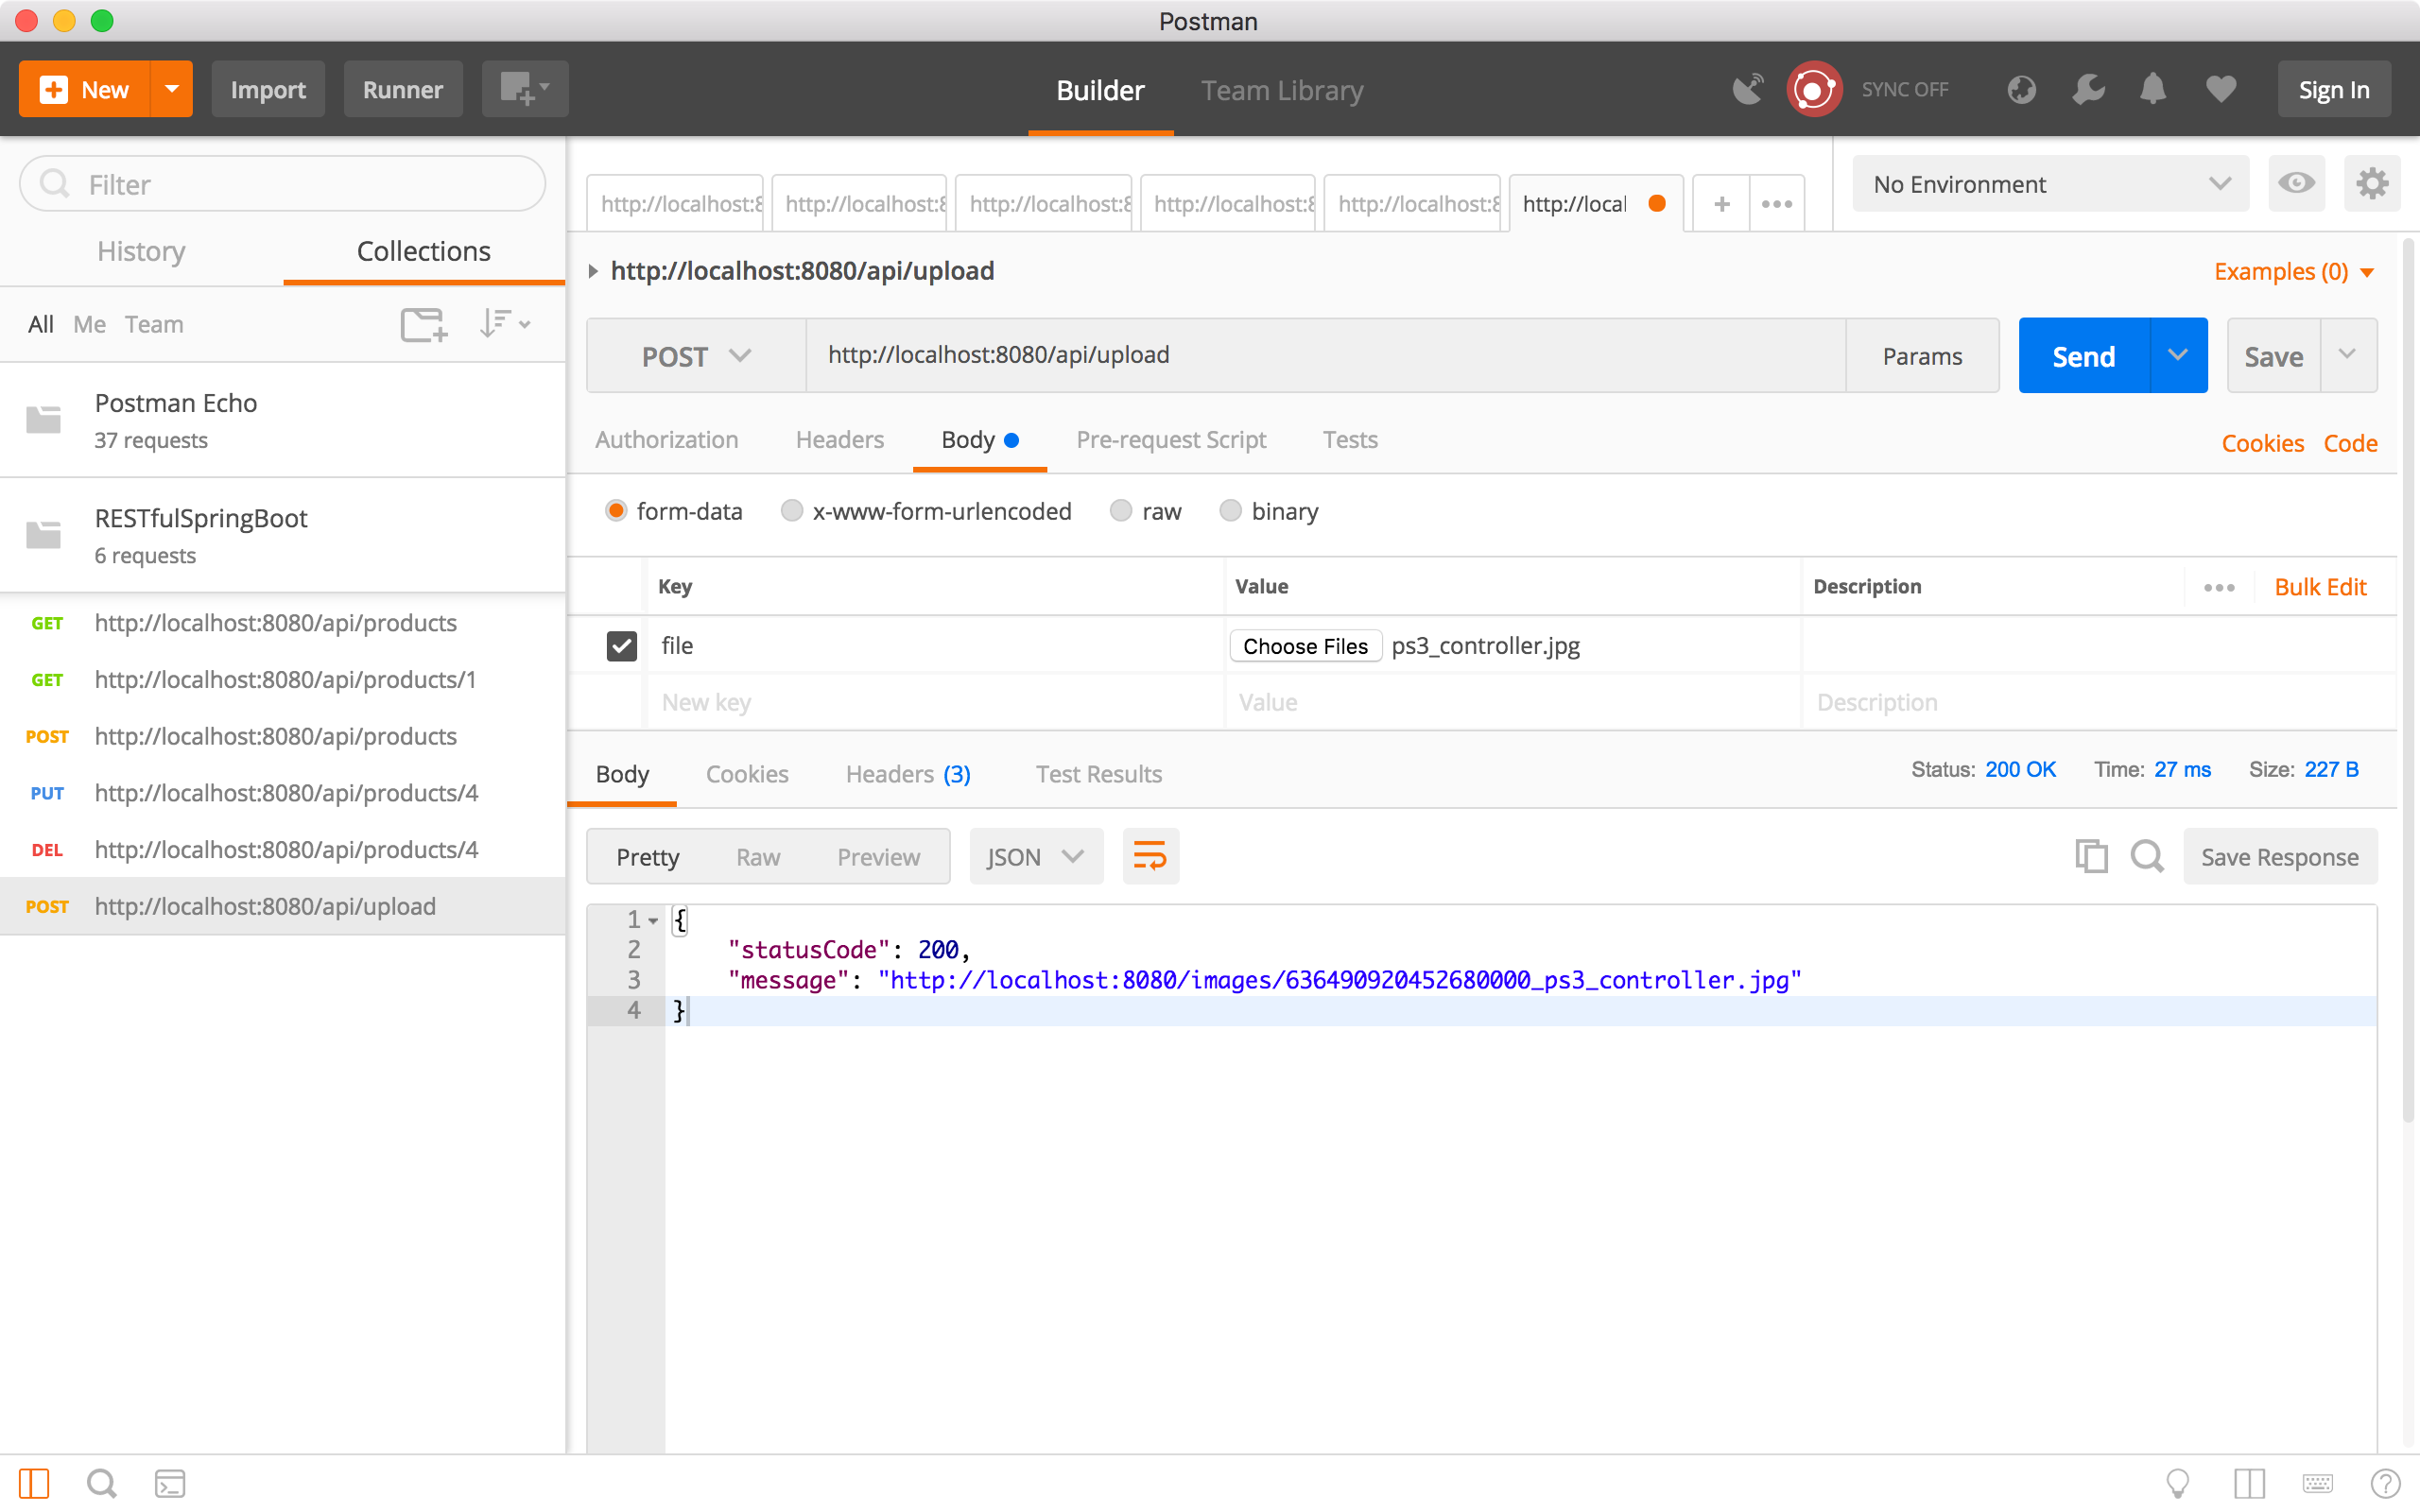The height and width of the screenshot is (1512, 2420).
Task: Switch to the History tab
Action: pyautogui.click(x=141, y=251)
